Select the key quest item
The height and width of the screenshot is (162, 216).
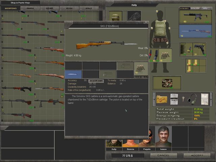183,99
